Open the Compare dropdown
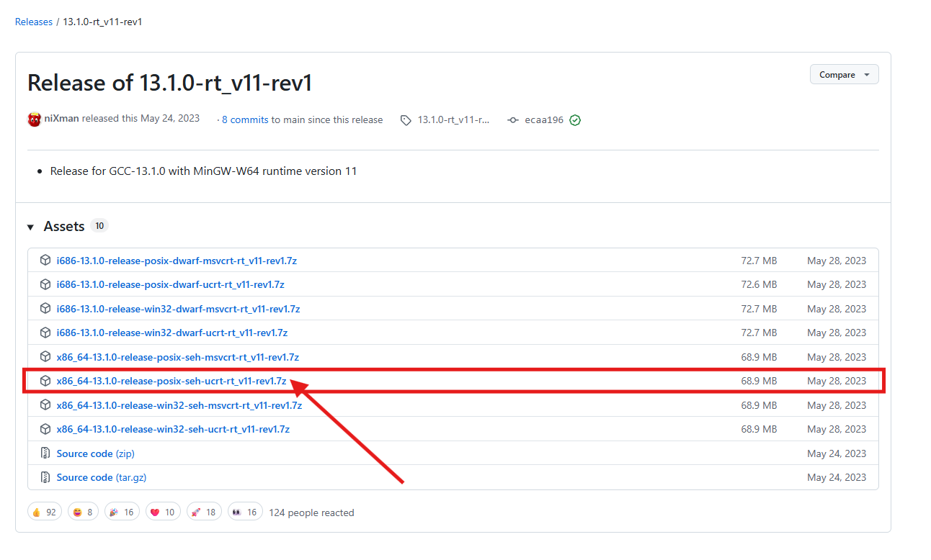Image resolution: width=931 pixels, height=560 pixels. (x=844, y=74)
